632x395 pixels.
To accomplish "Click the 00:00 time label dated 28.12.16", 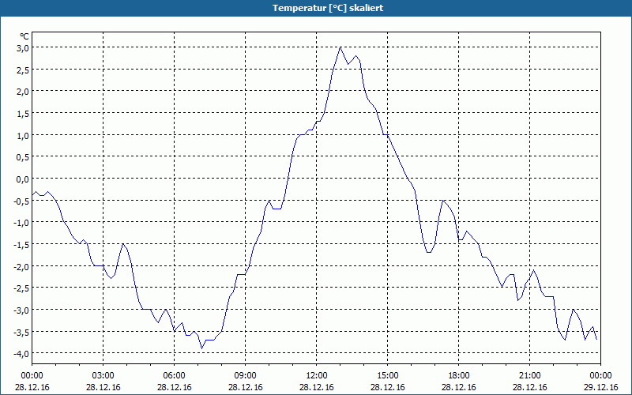I will [x=32, y=376].
